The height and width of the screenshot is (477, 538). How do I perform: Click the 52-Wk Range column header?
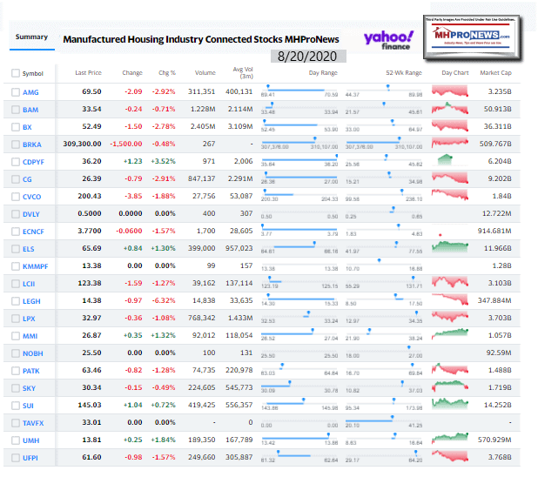403,73
